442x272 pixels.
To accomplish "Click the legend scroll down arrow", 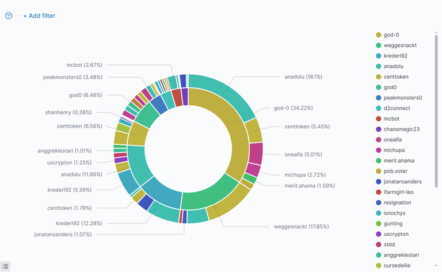I will [436, 266].
